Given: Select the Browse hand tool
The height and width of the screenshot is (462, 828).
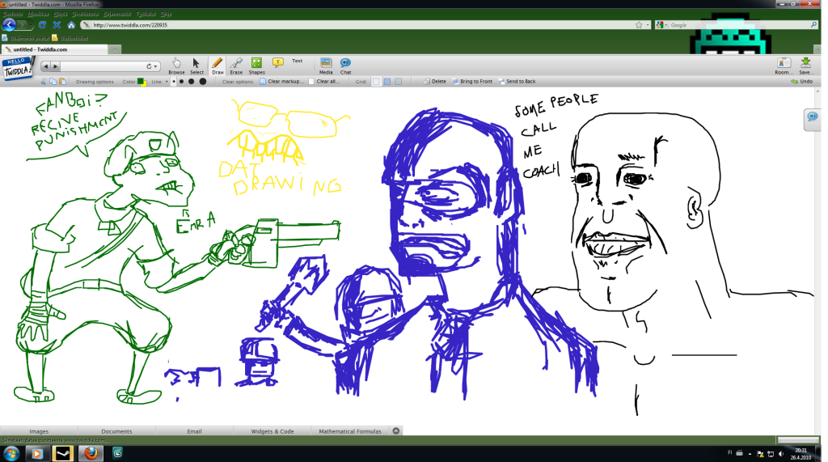Looking at the screenshot, I should (176, 66).
